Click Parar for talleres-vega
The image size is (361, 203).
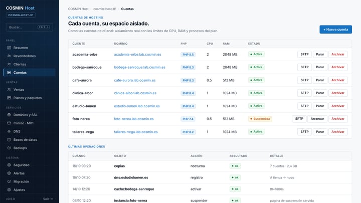click(320, 132)
